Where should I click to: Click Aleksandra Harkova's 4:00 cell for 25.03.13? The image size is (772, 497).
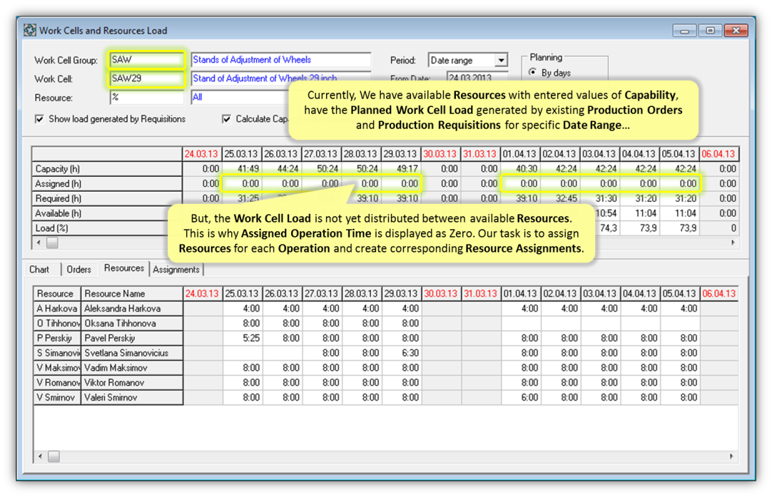(x=243, y=309)
